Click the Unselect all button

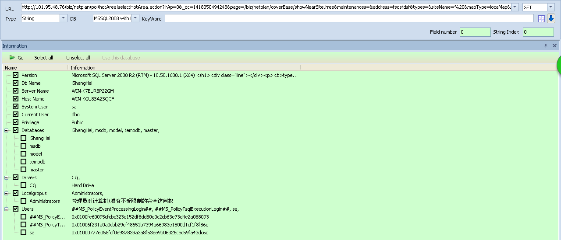(x=78, y=58)
